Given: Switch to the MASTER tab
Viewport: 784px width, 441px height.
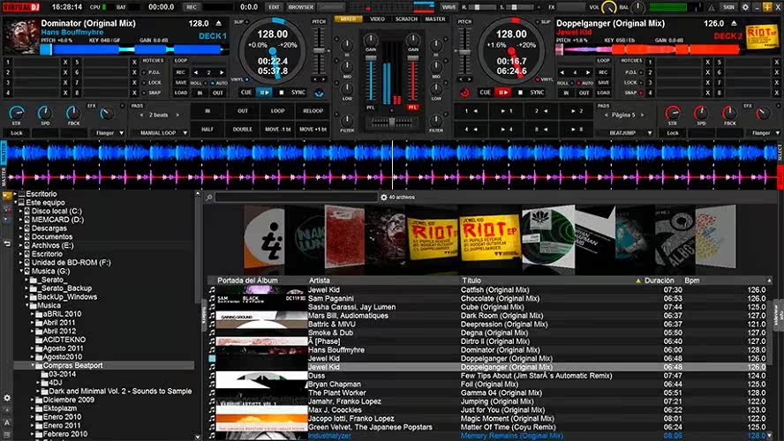Looking at the screenshot, I should [x=435, y=19].
